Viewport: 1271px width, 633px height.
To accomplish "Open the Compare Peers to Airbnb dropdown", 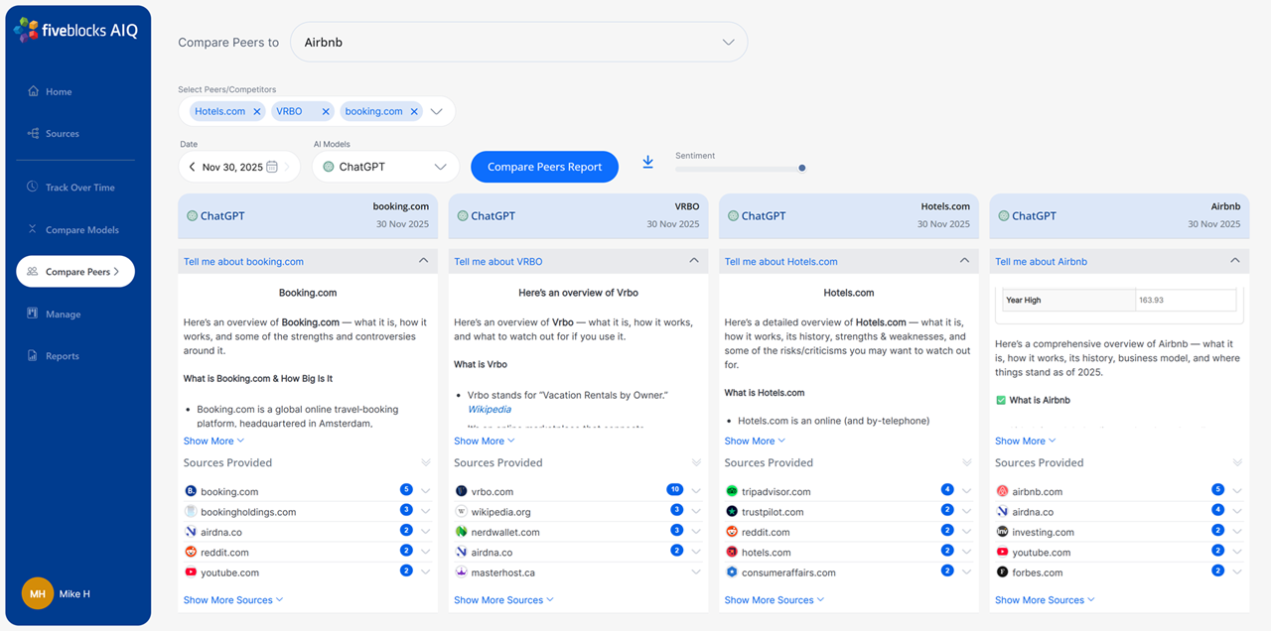I will [519, 42].
